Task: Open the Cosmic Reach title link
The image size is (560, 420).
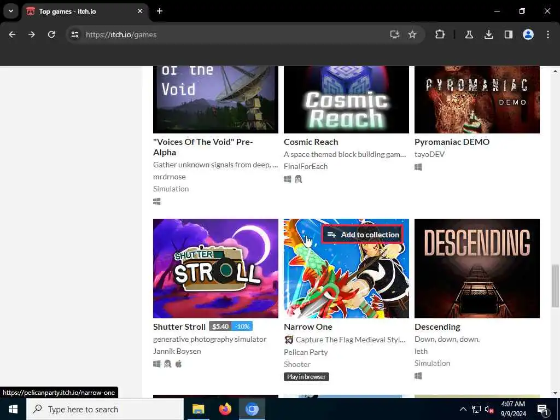Action: click(311, 142)
